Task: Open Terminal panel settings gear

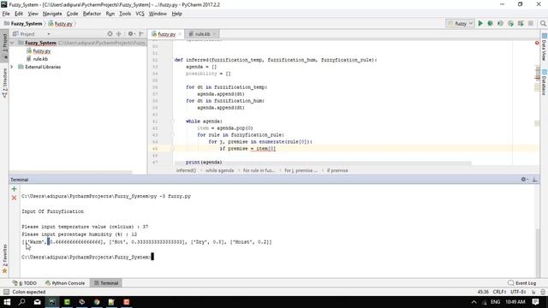Action: (523, 180)
